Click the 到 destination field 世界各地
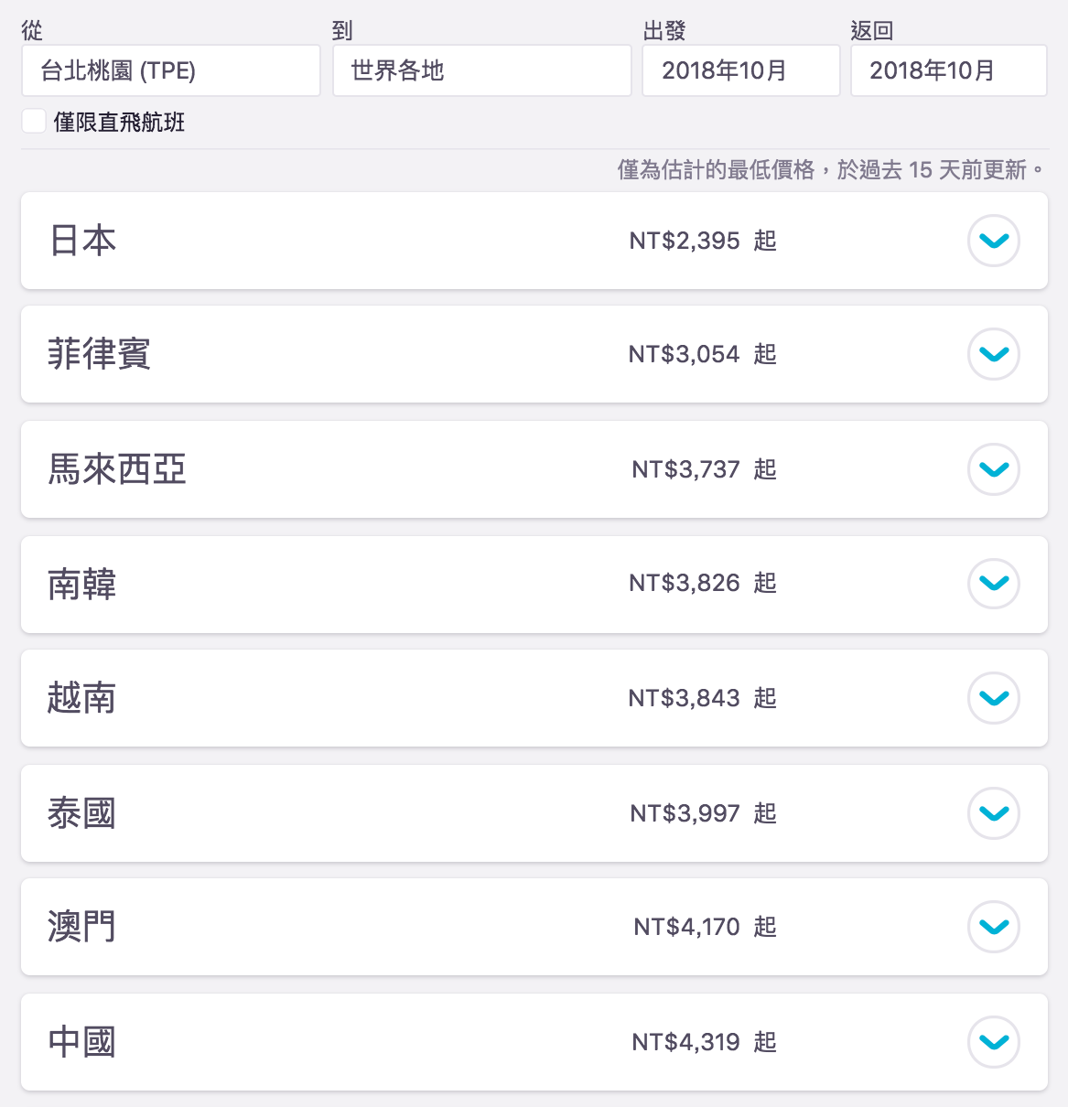Screen dimensions: 1068x1107 click(481, 70)
